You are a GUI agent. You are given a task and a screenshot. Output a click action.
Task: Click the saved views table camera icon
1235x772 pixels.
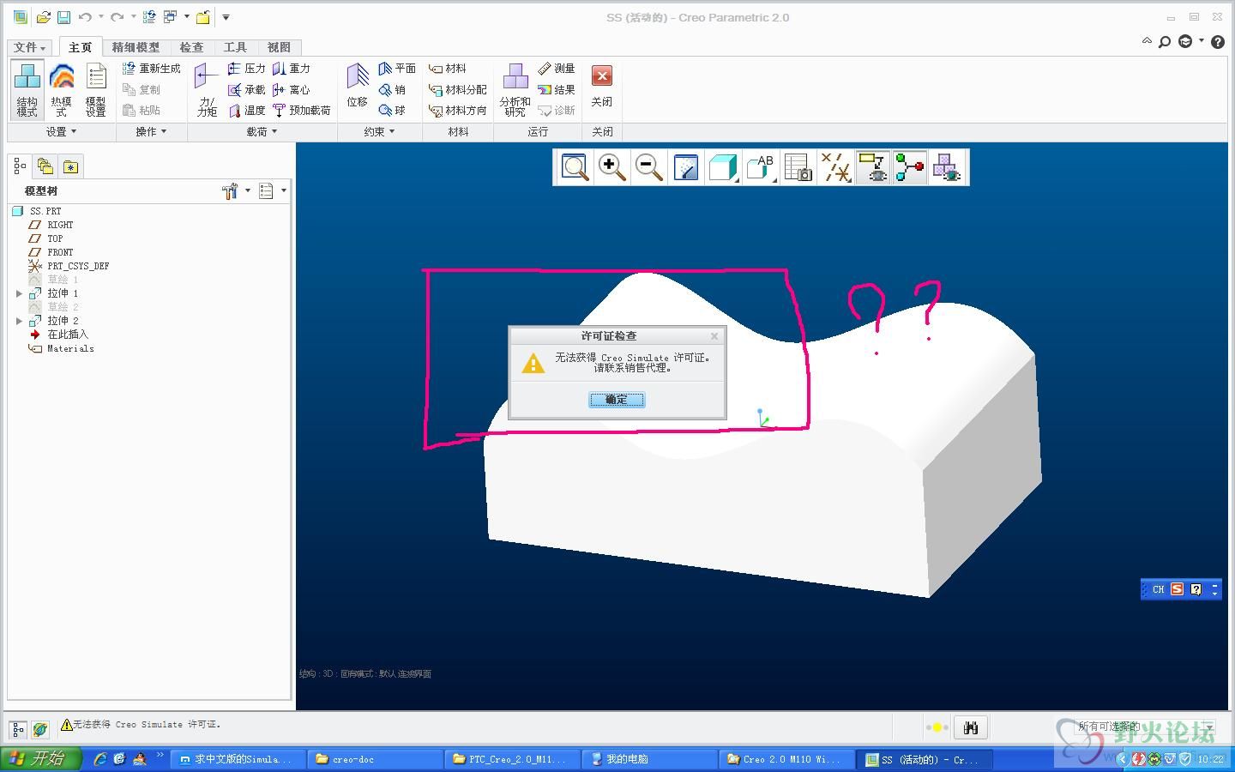(798, 167)
